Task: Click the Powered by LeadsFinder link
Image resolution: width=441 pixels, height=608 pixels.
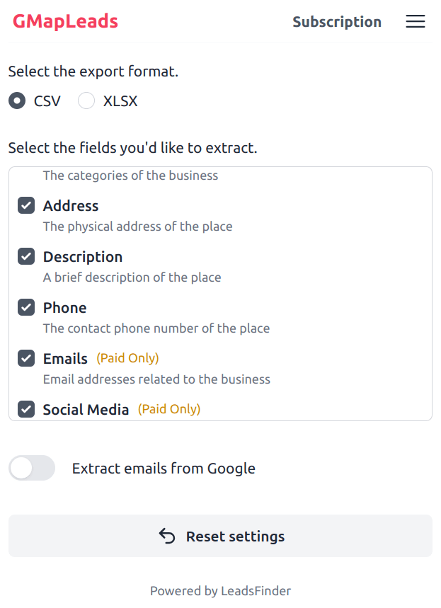Action: tap(220, 591)
